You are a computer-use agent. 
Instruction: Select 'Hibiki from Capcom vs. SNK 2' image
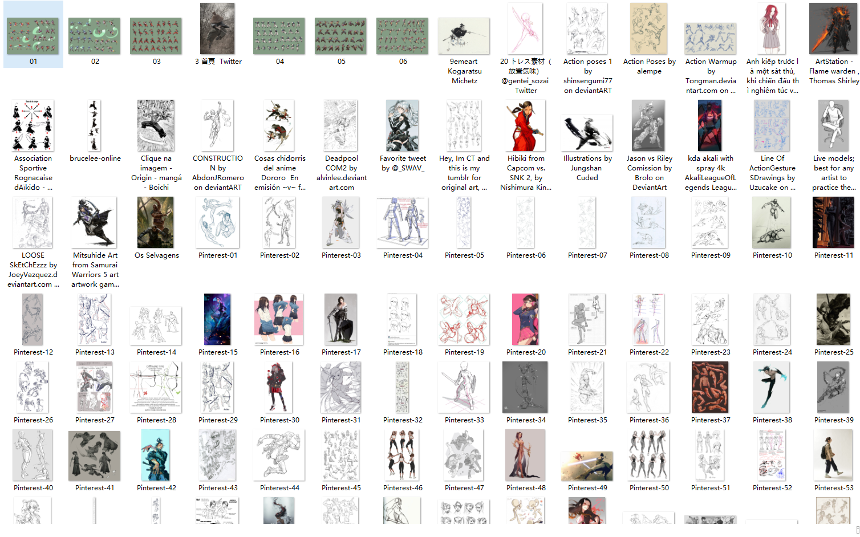point(526,125)
